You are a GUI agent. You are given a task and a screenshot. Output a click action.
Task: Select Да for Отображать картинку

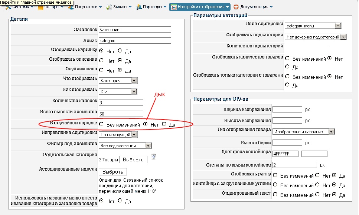pos(120,51)
